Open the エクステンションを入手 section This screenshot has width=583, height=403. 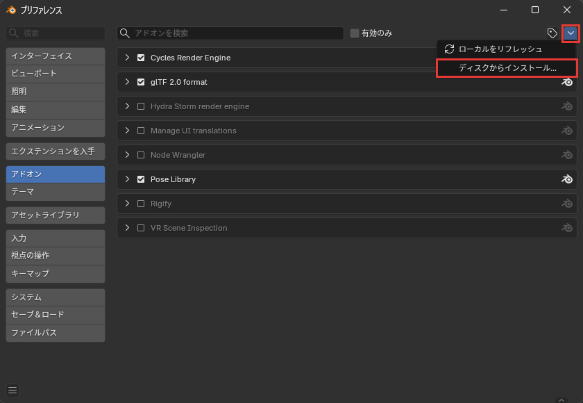coord(56,151)
